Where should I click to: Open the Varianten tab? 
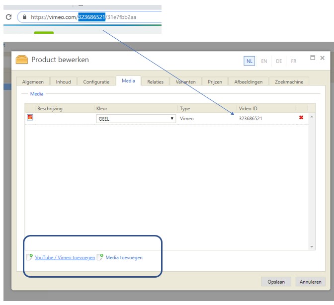[x=185, y=82]
